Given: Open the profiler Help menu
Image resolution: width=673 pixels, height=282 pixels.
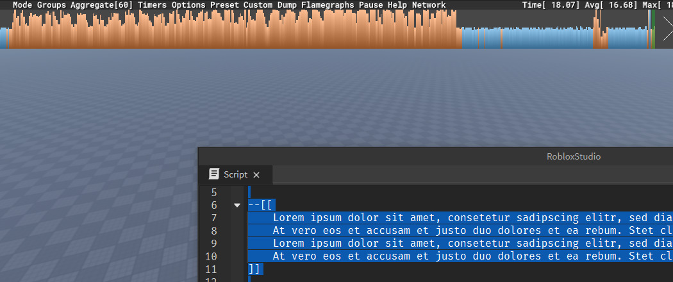Looking at the screenshot, I should point(398,5).
